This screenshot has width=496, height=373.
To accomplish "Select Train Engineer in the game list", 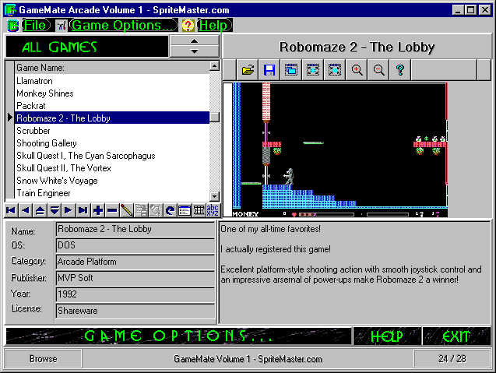I will coord(112,193).
